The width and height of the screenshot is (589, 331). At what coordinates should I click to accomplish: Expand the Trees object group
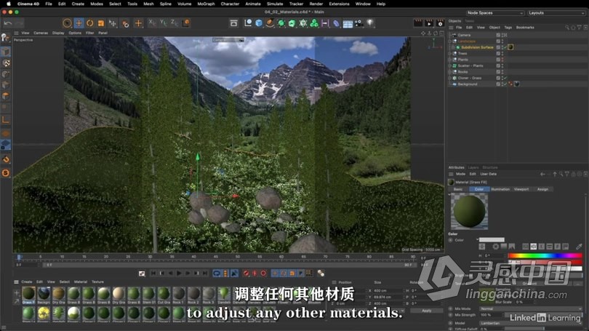pyautogui.click(x=450, y=53)
